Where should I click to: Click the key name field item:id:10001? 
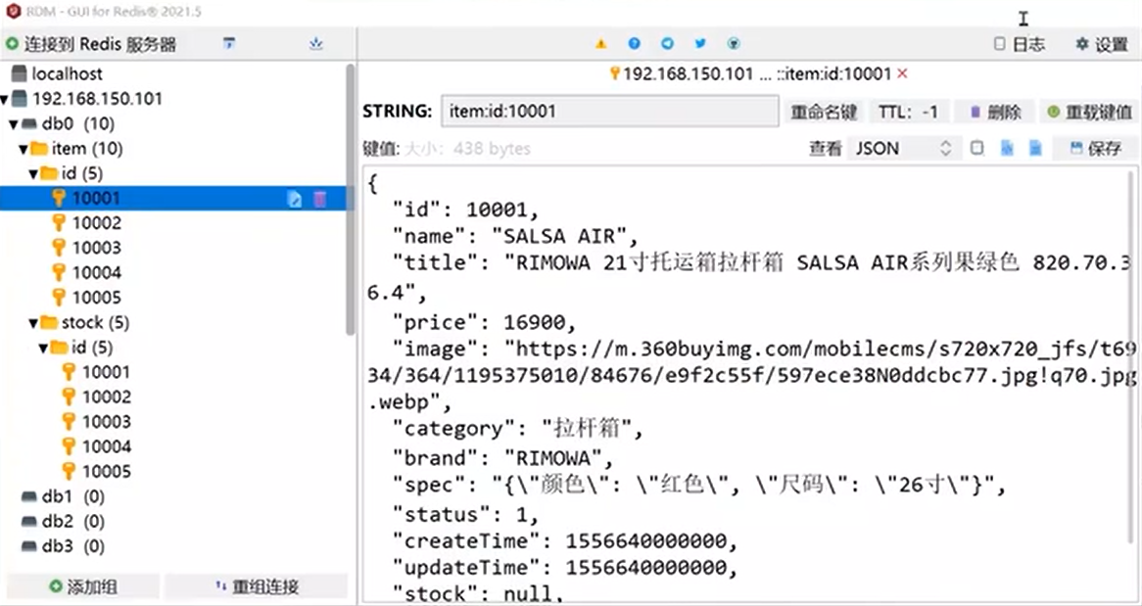[x=609, y=112]
